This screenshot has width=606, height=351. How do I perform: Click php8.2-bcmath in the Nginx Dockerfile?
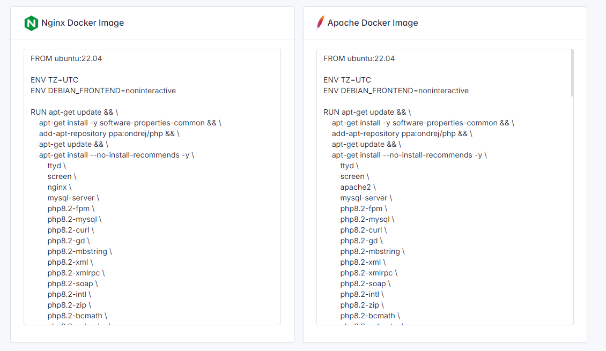77,316
